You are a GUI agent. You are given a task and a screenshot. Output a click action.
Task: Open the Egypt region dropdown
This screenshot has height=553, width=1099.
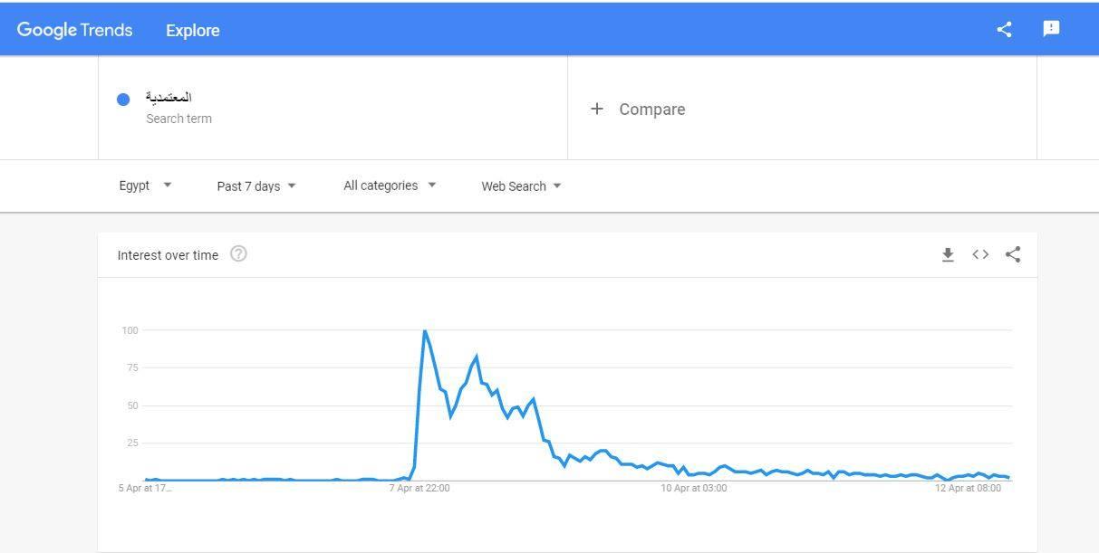[x=145, y=186]
